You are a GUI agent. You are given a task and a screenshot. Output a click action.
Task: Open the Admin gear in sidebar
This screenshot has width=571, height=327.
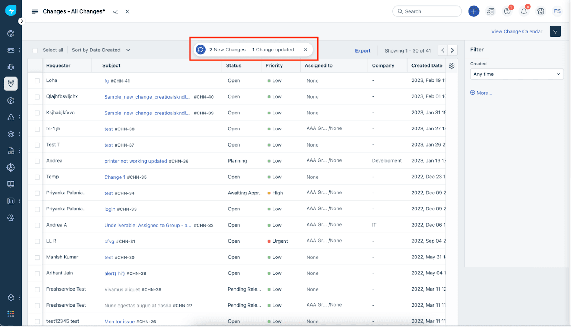click(11, 218)
